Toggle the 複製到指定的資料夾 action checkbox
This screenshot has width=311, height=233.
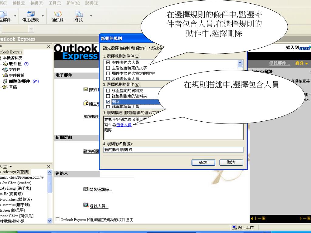(x=108, y=96)
